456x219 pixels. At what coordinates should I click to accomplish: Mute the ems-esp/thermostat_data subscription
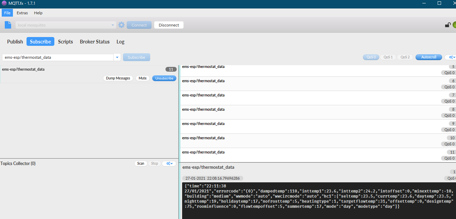point(142,78)
